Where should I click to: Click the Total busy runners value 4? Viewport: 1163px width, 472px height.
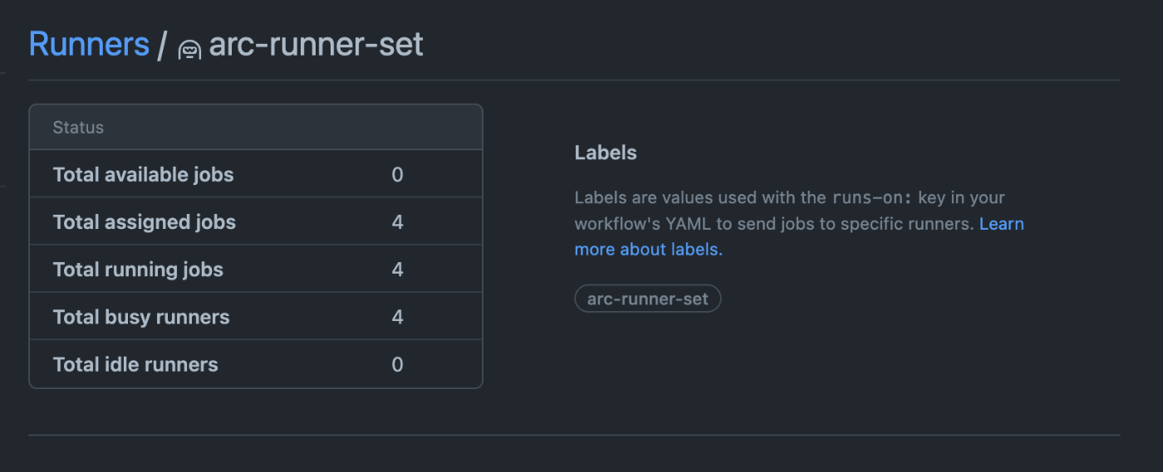pyautogui.click(x=397, y=317)
